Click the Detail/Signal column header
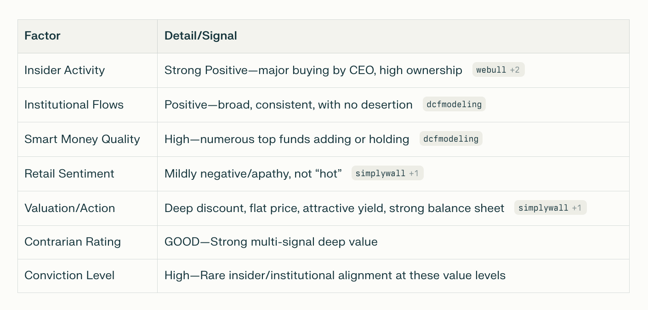The width and height of the screenshot is (648, 310). click(x=201, y=36)
